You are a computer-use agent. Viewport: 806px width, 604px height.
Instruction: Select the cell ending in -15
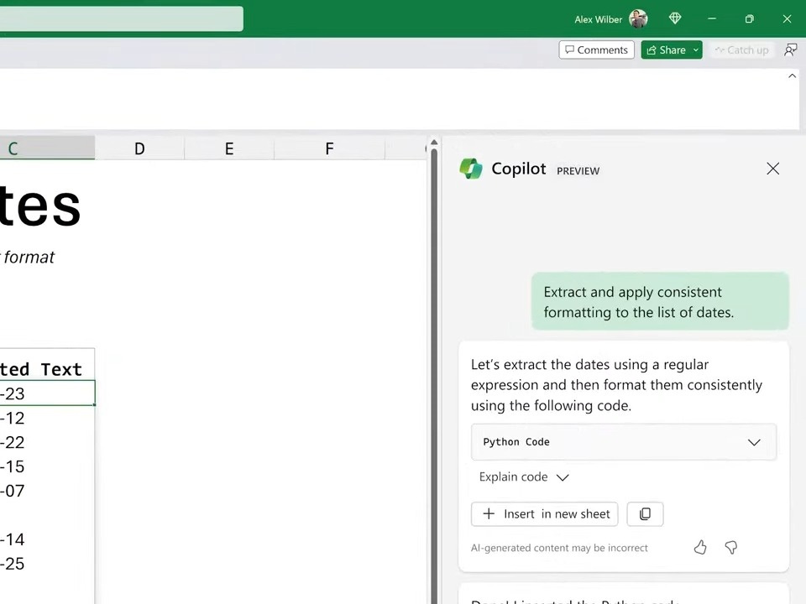[x=47, y=466]
